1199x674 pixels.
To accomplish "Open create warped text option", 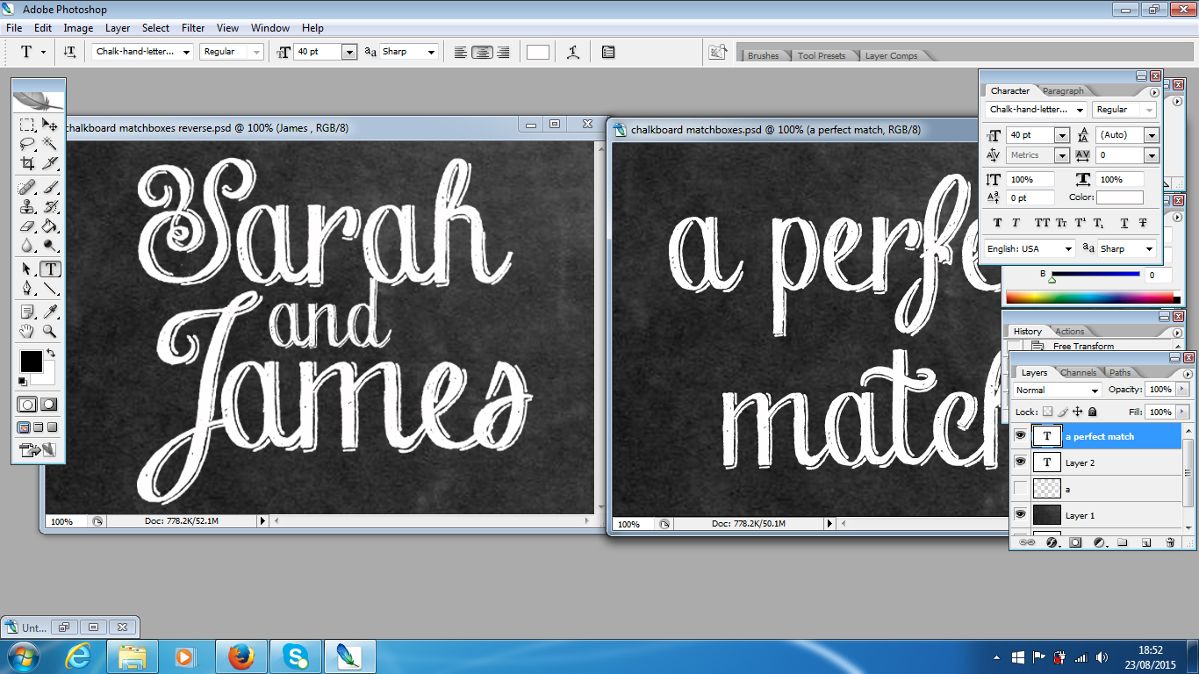I will coord(573,52).
